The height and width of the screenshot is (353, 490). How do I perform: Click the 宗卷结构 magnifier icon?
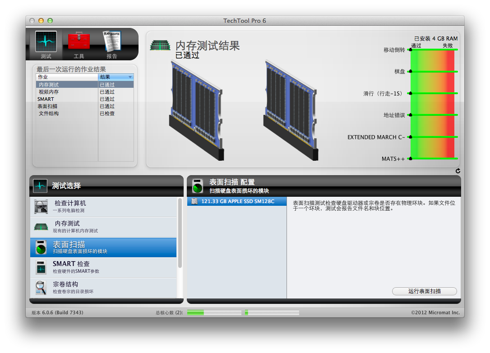[41, 288]
